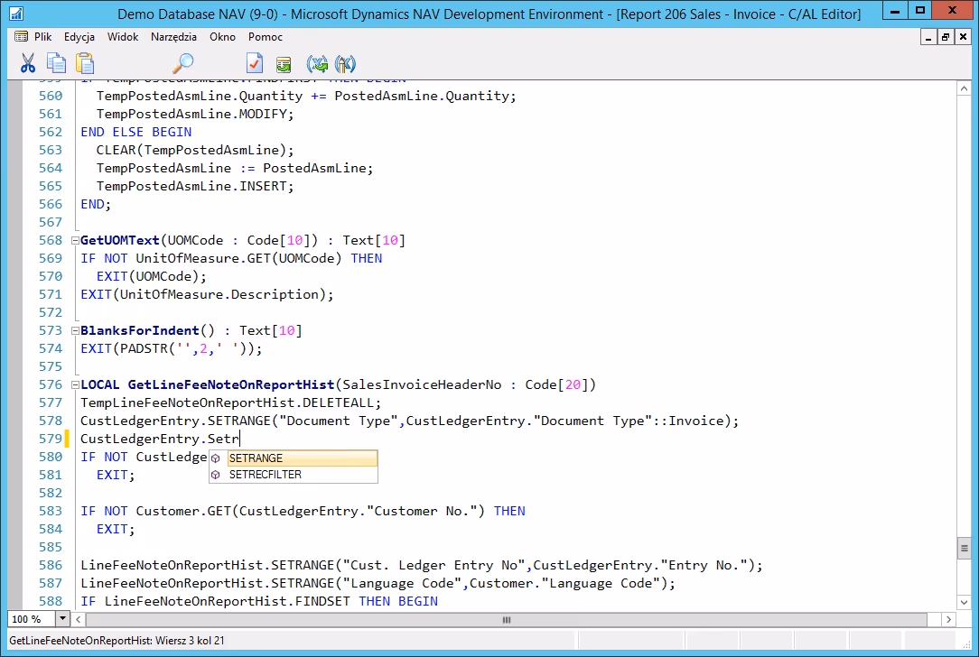Click TempLineFeeNoteOnReportHist.DELETEALL on line 577
979x657 pixels.
tap(231, 403)
